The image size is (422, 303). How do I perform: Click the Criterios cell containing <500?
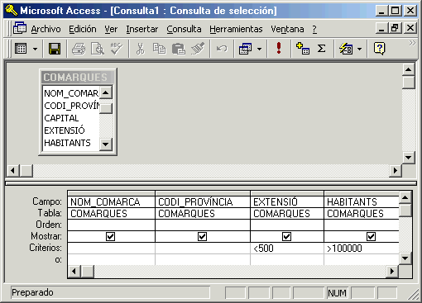click(x=287, y=249)
